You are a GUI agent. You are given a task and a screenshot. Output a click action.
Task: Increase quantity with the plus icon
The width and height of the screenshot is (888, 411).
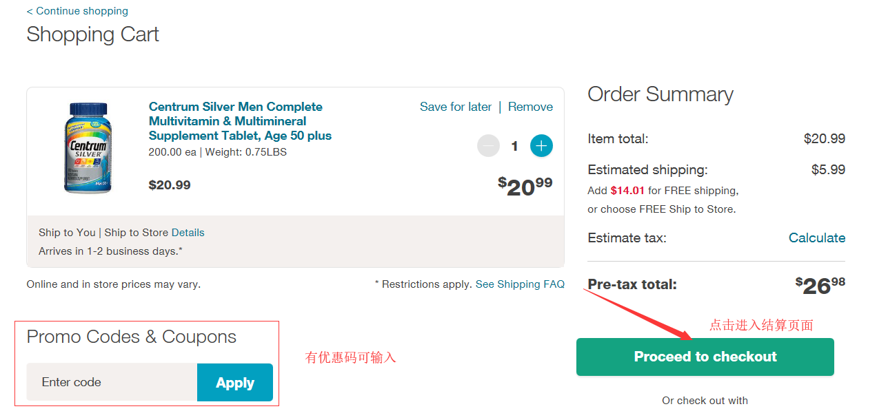click(x=541, y=146)
